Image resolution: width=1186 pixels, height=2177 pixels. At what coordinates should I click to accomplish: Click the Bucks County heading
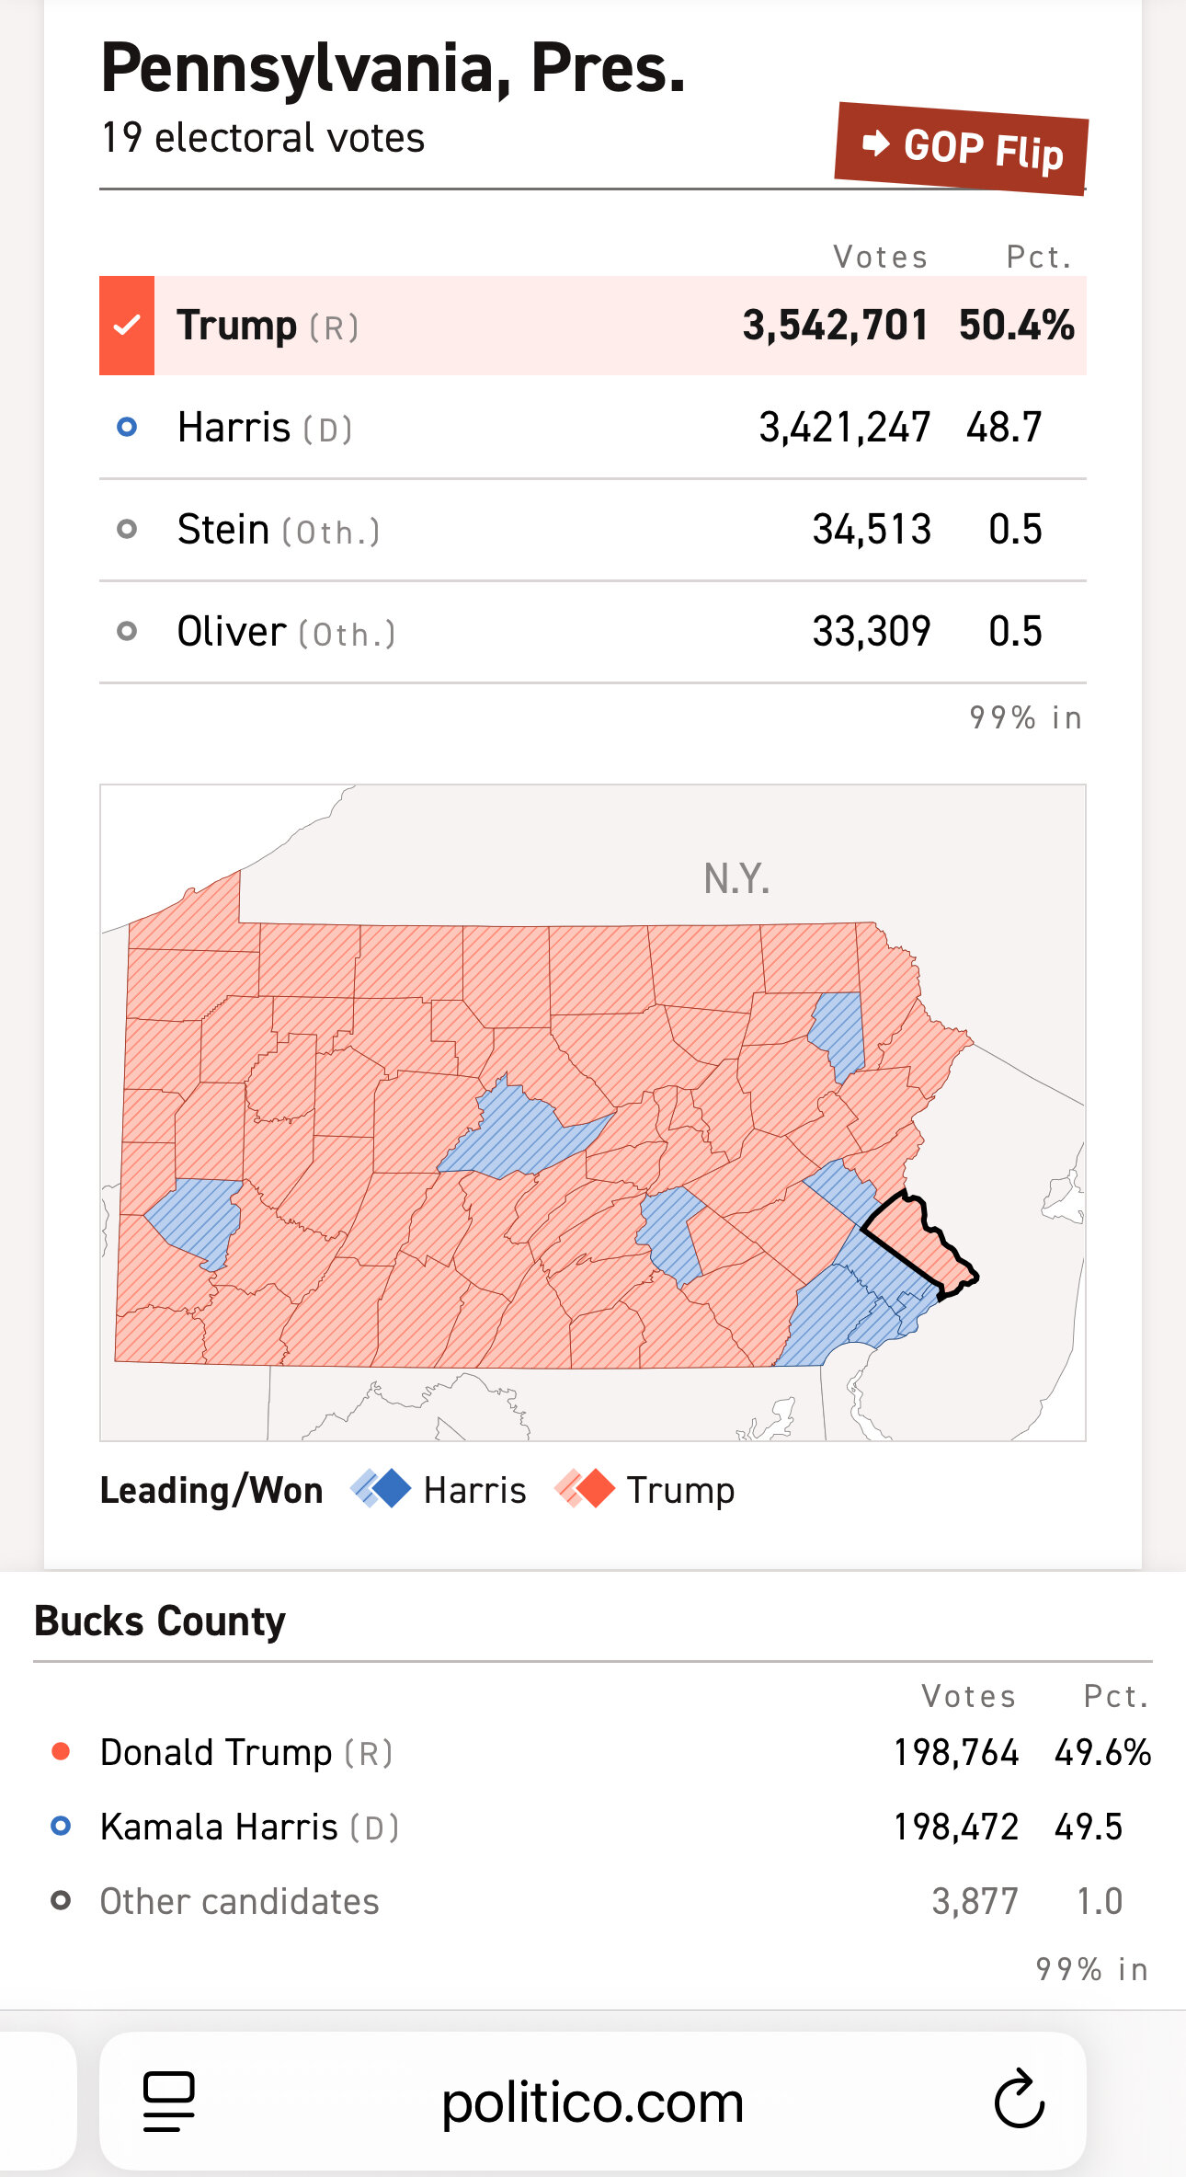[x=160, y=1621]
